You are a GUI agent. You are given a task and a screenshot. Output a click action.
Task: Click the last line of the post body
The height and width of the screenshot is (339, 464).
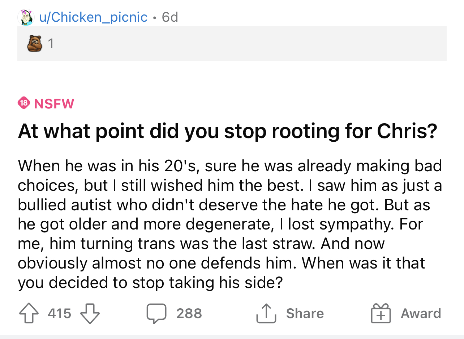(x=150, y=282)
